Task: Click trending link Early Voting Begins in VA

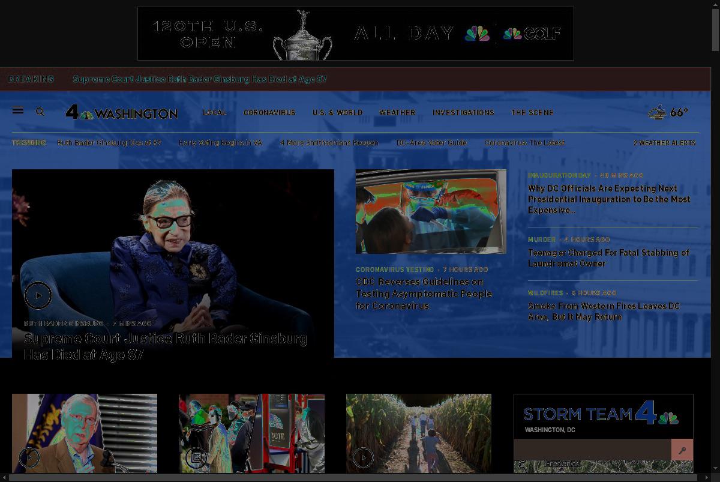Action: pos(220,143)
